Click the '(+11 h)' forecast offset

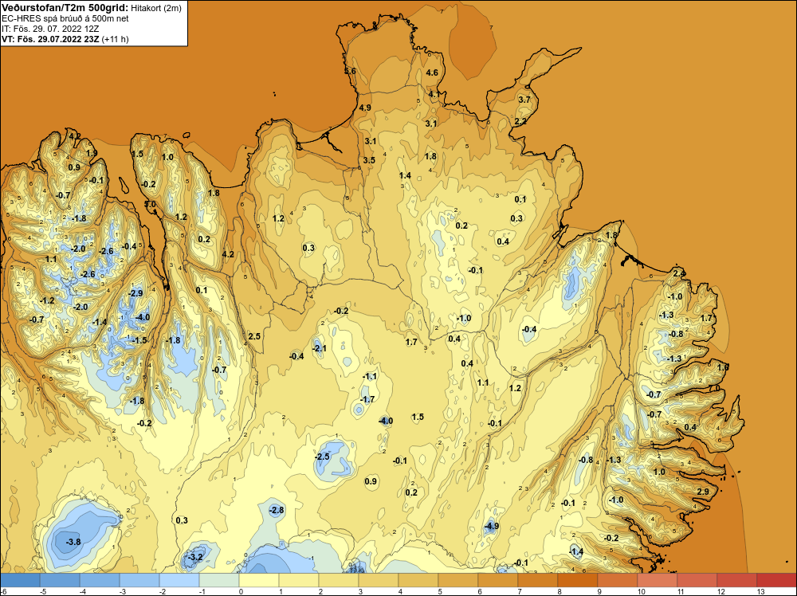tap(116, 39)
